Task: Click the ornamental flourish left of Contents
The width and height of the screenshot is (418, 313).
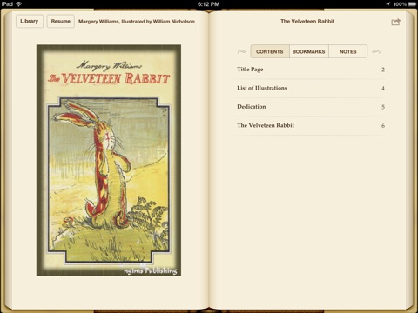Action: coord(242,51)
